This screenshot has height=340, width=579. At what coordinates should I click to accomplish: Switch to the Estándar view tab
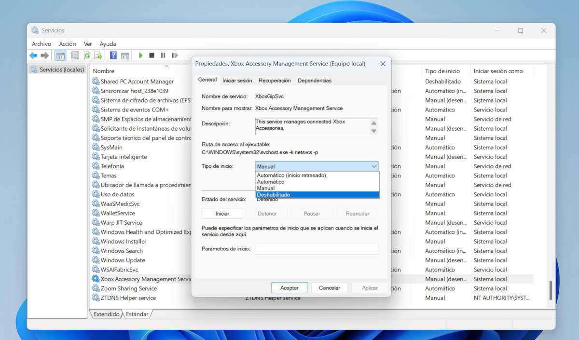point(137,314)
